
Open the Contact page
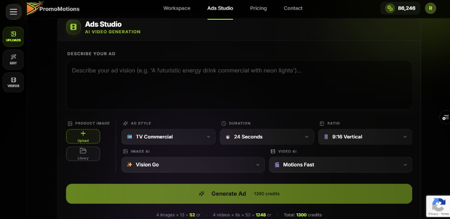pyautogui.click(x=293, y=8)
